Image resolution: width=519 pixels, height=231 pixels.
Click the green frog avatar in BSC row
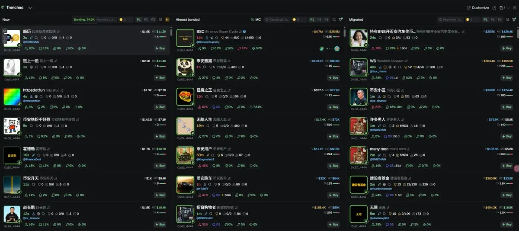(321, 48)
